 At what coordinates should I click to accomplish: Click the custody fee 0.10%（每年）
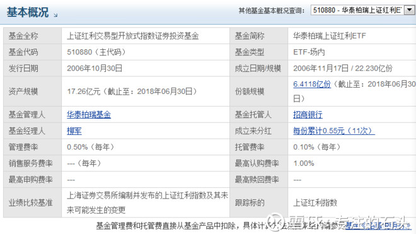[x=317, y=147]
